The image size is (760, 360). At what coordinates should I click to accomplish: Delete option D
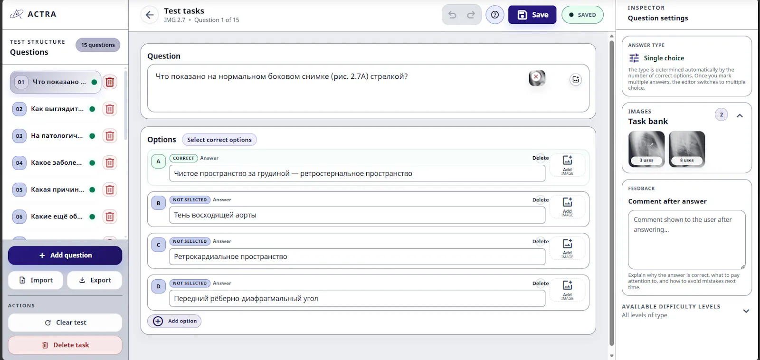(541, 283)
